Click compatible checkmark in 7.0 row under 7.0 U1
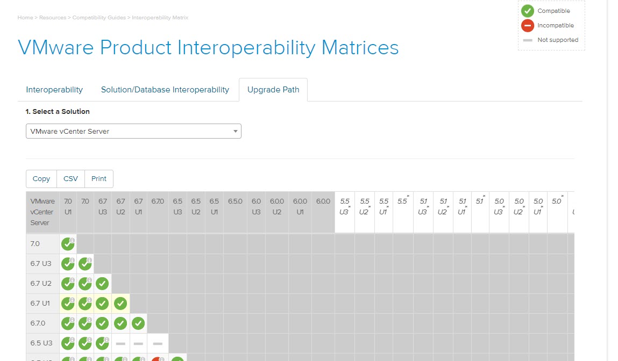The image size is (618, 361). pyautogui.click(x=68, y=244)
